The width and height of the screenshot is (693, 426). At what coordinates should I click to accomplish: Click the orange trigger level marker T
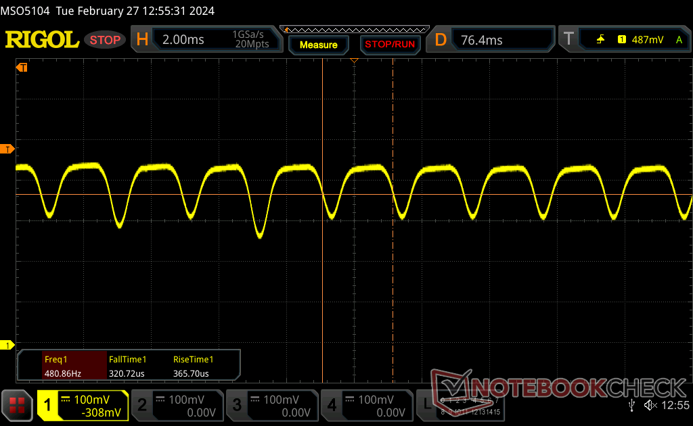click(7, 149)
